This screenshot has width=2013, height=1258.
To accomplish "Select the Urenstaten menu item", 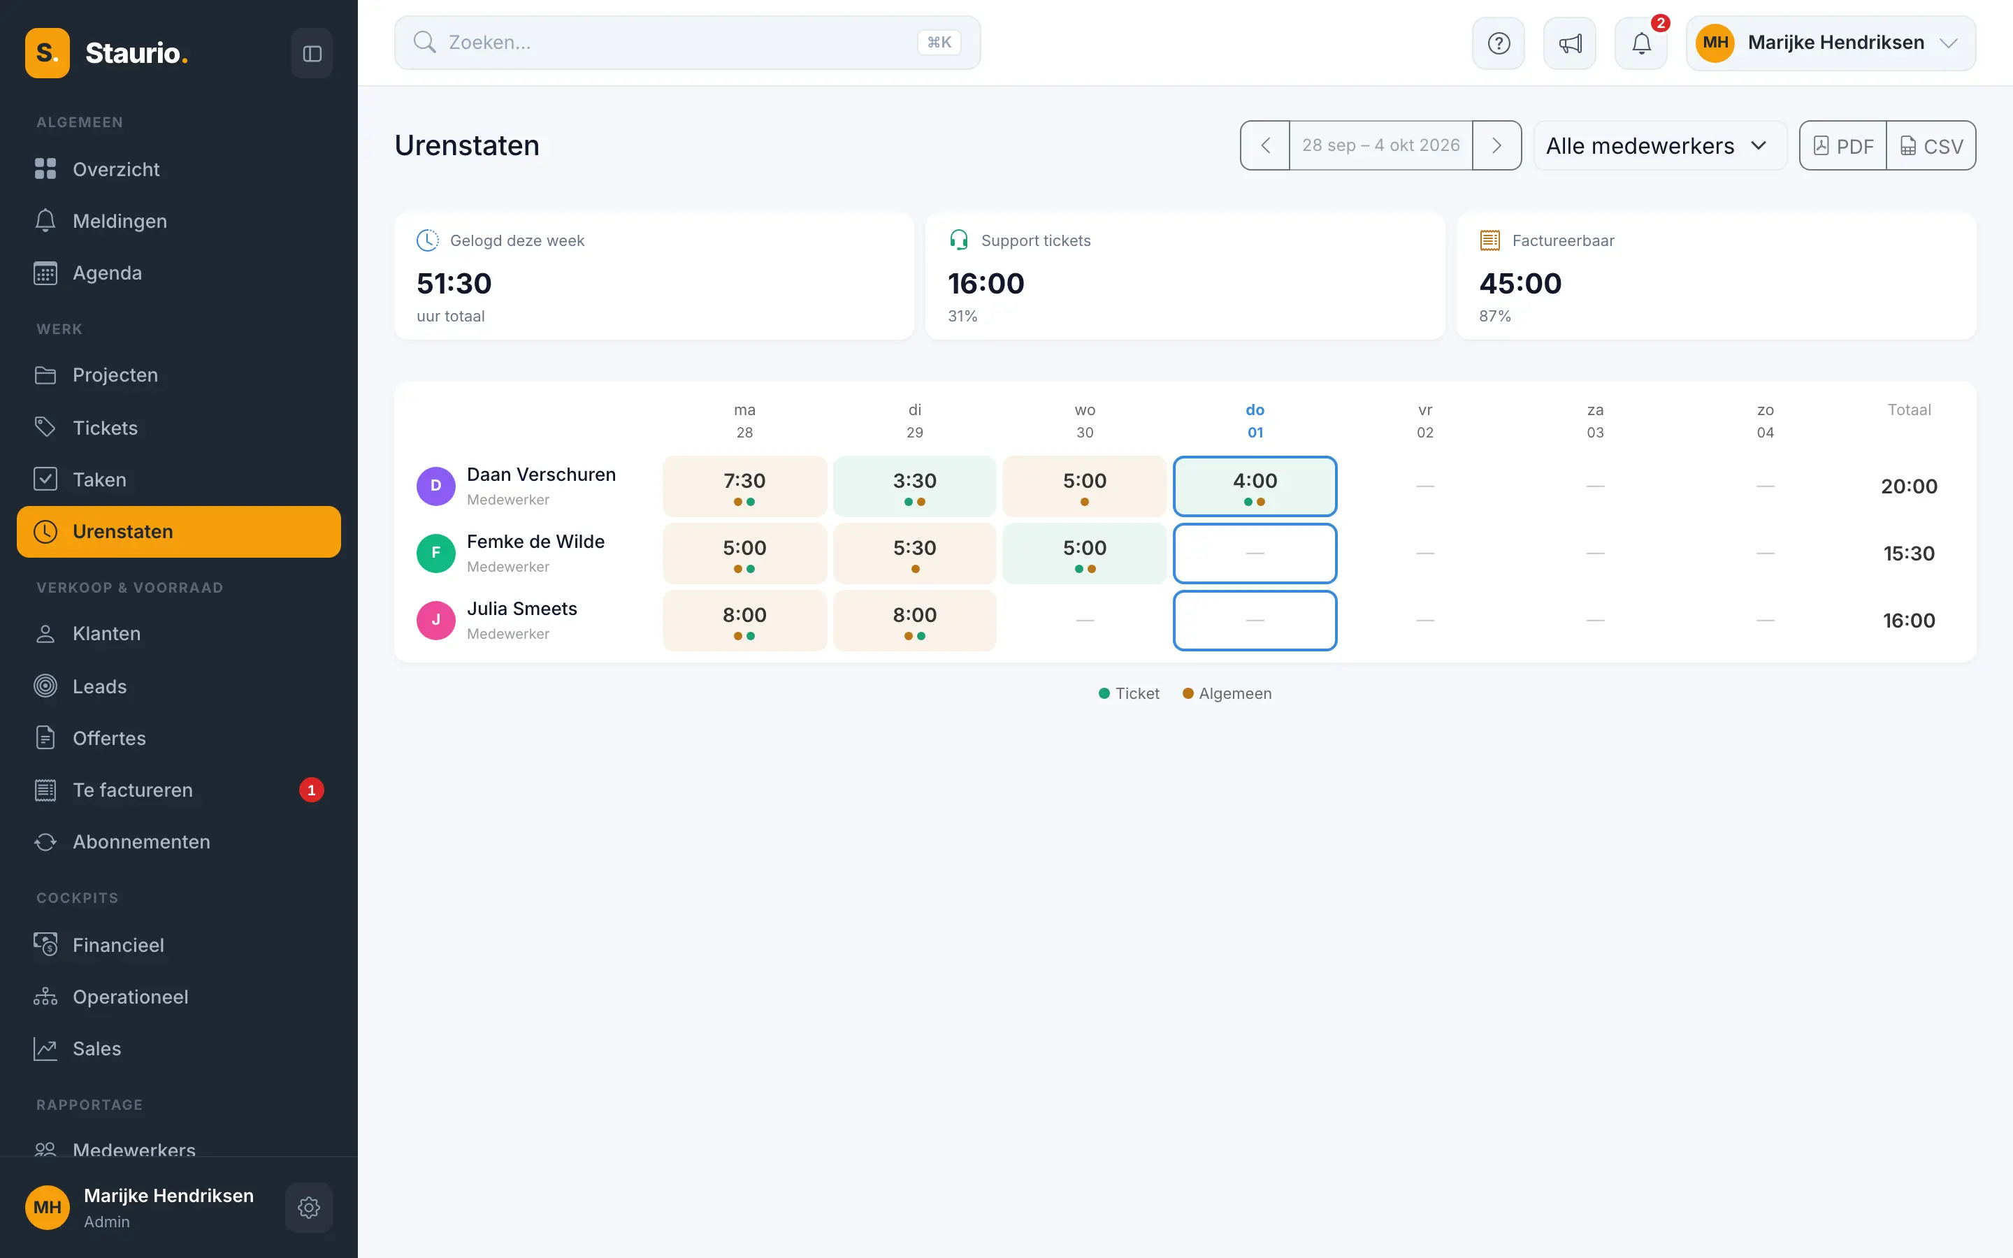I will coord(179,532).
